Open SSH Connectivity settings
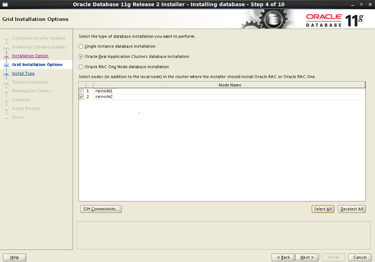 [x=101, y=209]
